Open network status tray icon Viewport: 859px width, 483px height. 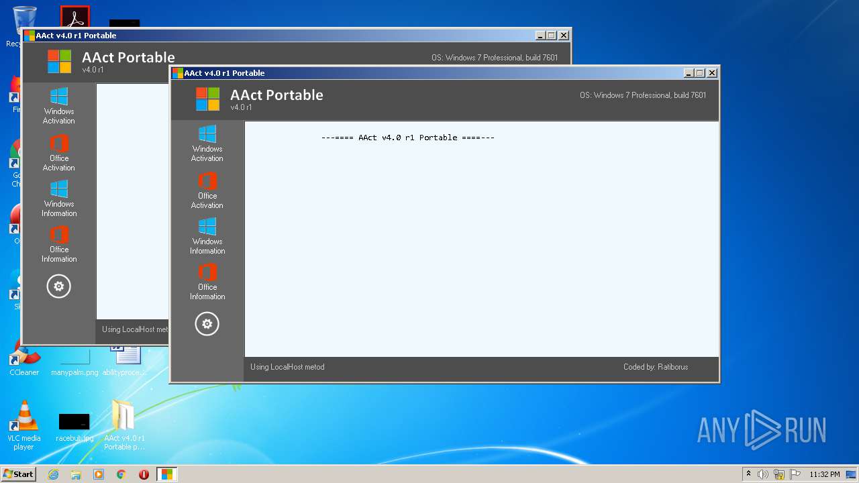click(x=779, y=474)
